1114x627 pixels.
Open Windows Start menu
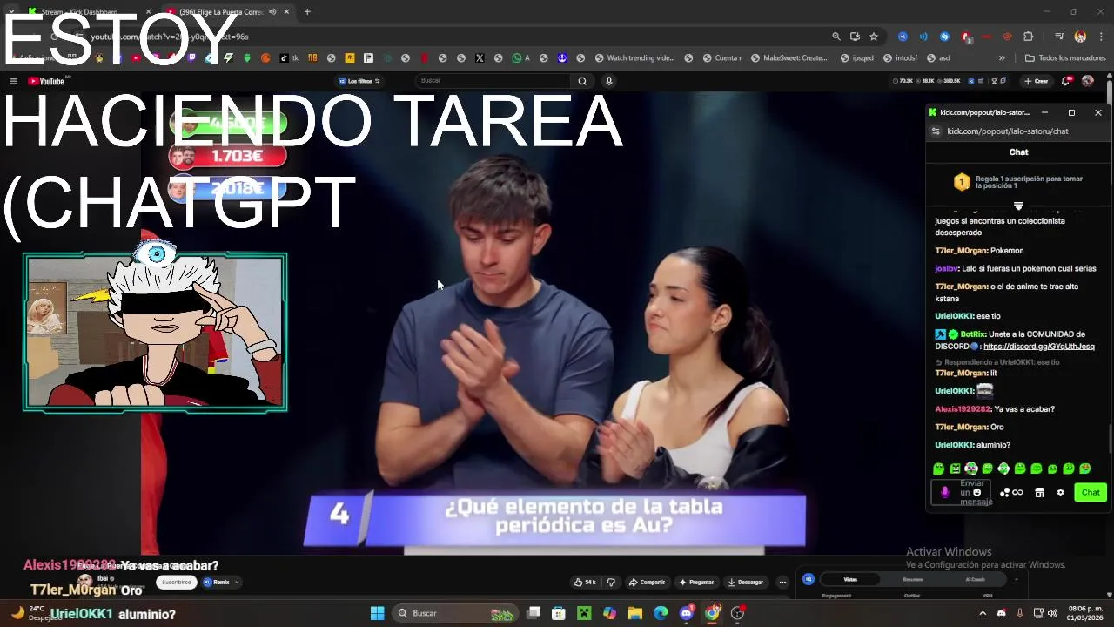(x=377, y=613)
